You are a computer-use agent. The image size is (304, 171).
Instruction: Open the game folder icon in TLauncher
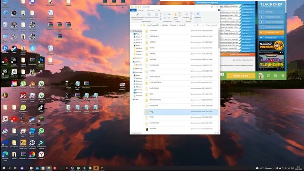click(275, 76)
